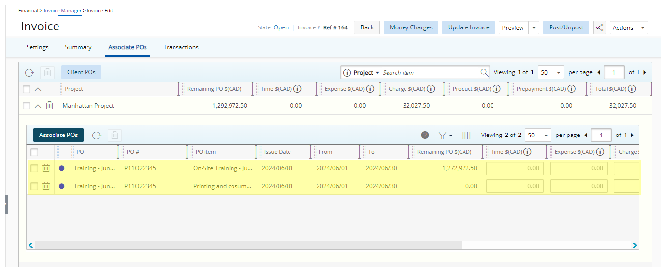Check the Manhattan Project row checkbox
667x273 pixels.
(27, 106)
